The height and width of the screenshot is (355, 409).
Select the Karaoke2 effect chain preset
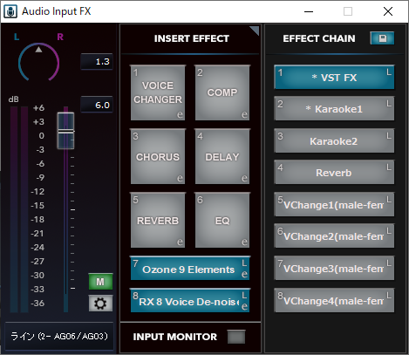pyautogui.click(x=334, y=141)
